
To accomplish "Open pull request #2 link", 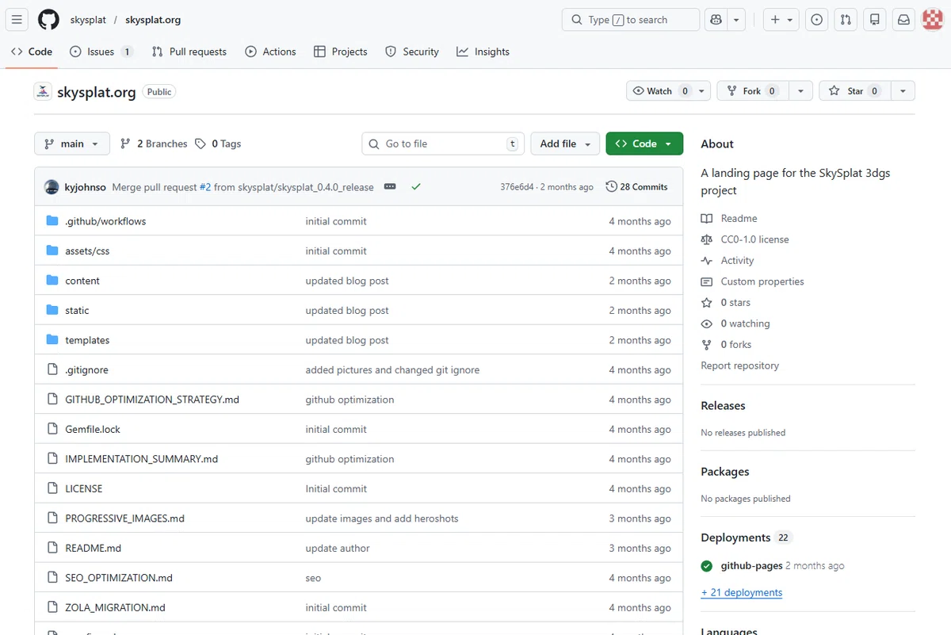I will pos(205,187).
